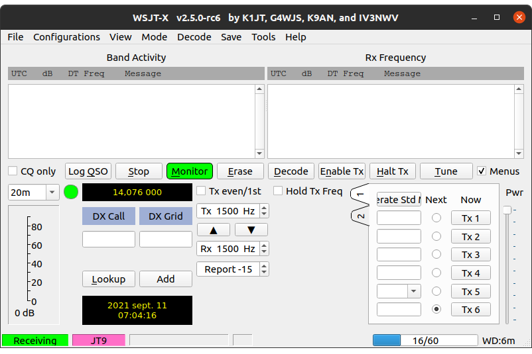
Task: Switch to message tab 2
Action: pyautogui.click(x=361, y=216)
